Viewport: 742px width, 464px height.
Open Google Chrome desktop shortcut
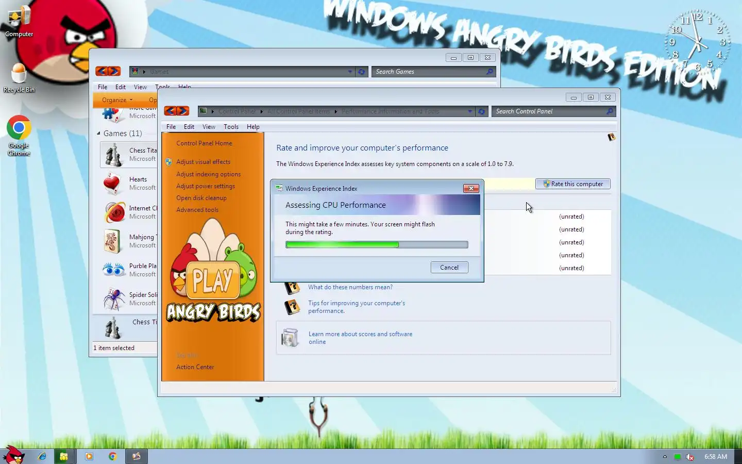19,136
